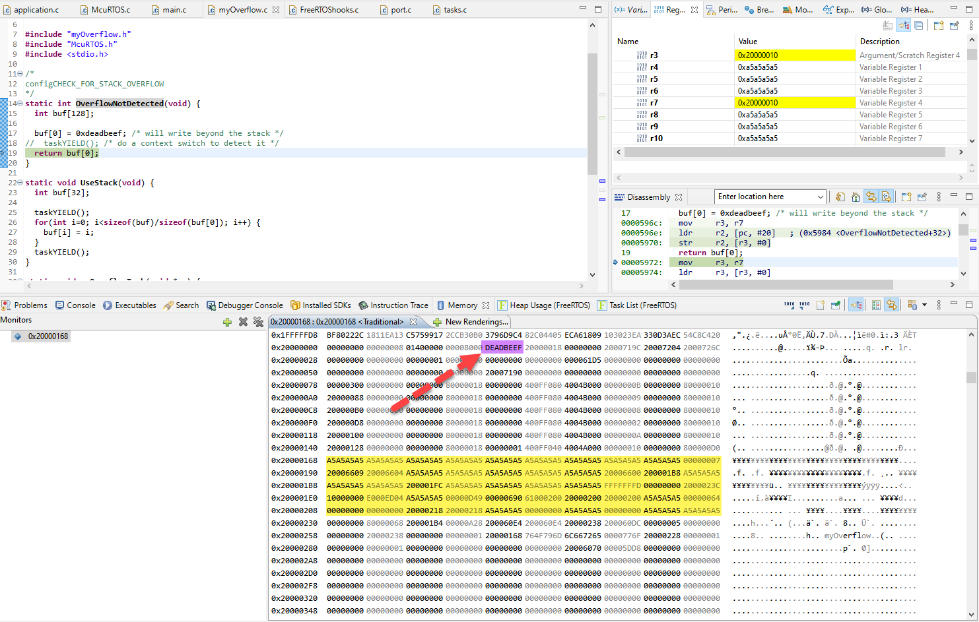Open the memory view switch dropdown arrow

coord(924,305)
